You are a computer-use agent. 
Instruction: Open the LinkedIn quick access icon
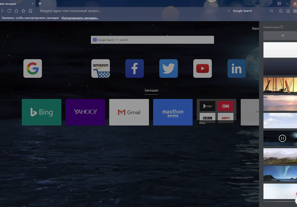pyautogui.click(x=237, y=69)
